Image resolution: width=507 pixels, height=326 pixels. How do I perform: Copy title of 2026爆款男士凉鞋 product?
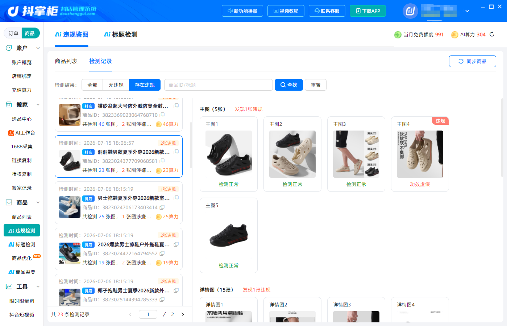[176, 244]
